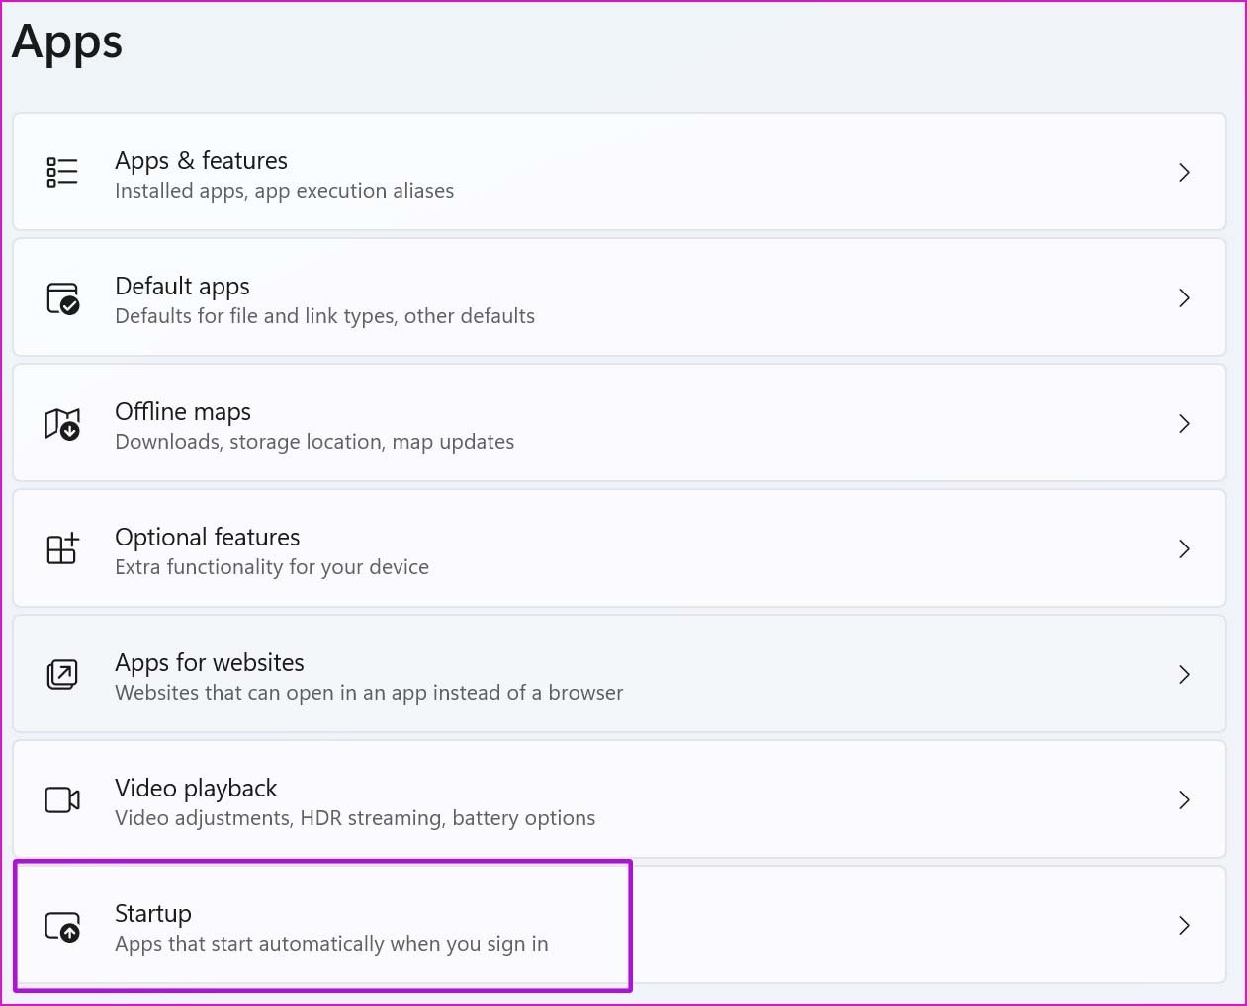1247x1006 pixels.
Task: Click the Video playback camera icon
Action: tap(62, 799)
